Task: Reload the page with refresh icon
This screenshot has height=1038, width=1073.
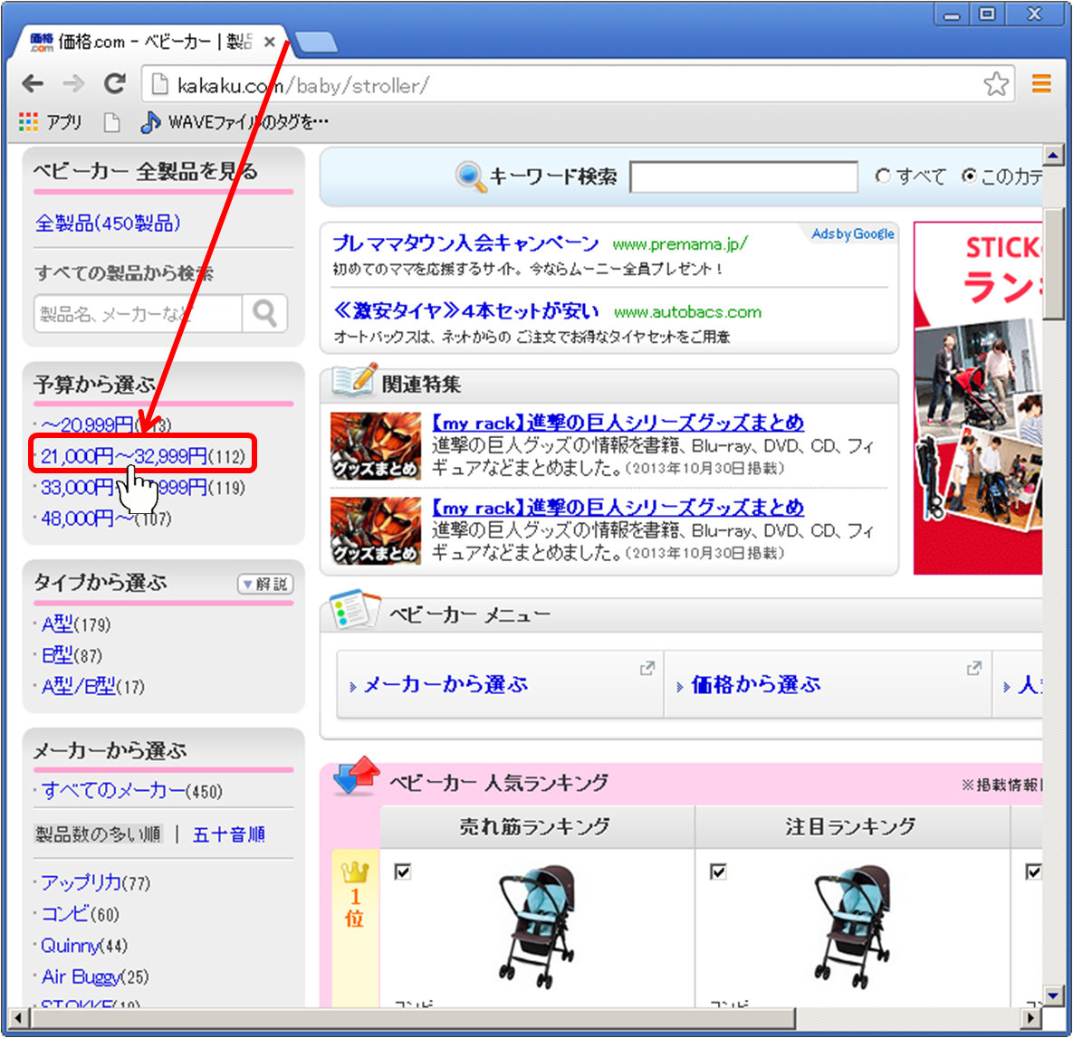Action: pyautogui.click(x=114, y=84)
